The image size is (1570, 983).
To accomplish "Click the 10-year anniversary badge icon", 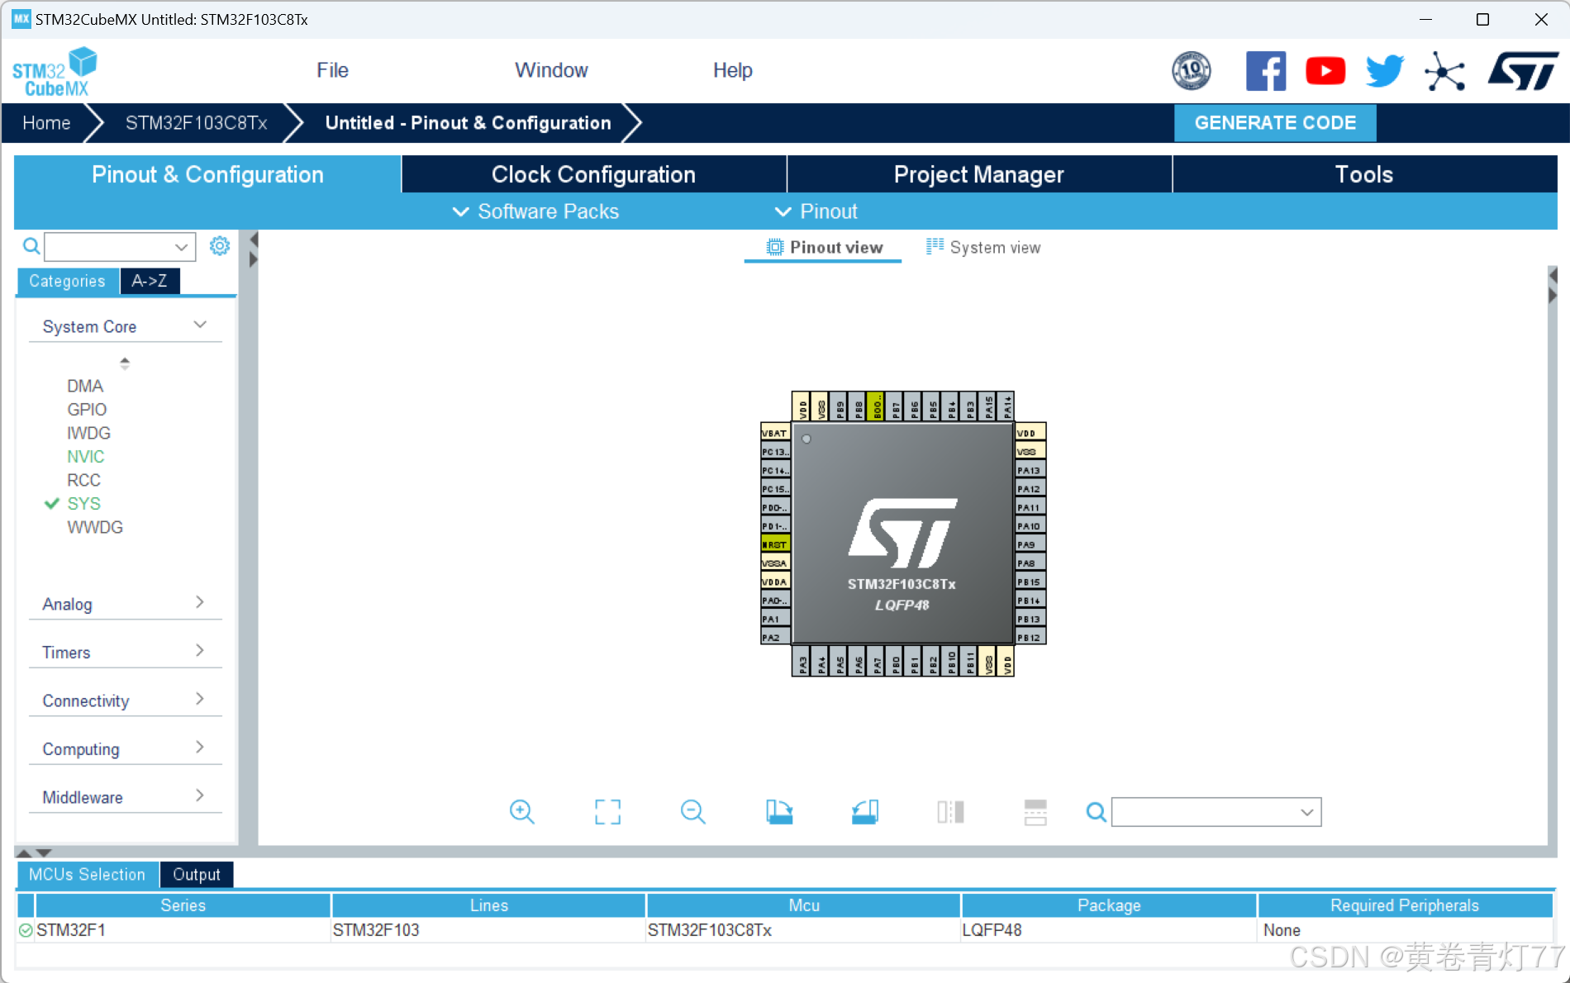I will coord(1192,71).
